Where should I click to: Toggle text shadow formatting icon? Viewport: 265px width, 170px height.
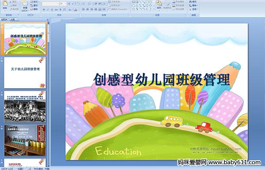click(x=61, y=10)
